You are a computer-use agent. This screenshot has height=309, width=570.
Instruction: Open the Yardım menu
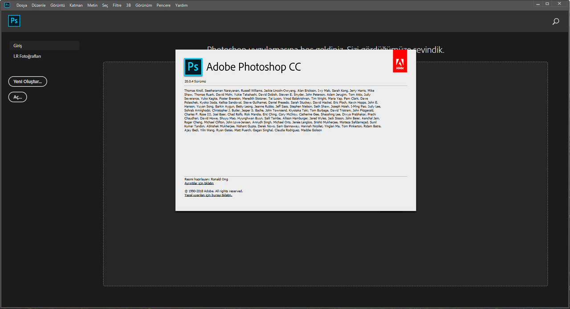click(181, 5)
